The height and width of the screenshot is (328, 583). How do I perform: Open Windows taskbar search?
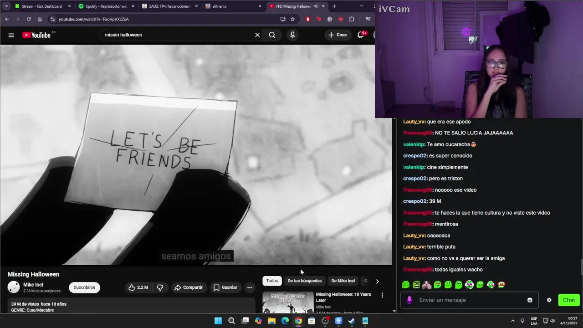click(x=231, y=321)
